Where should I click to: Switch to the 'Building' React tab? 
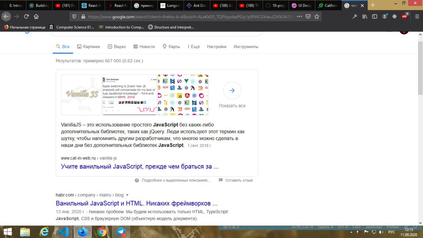[x=39, y=5]
